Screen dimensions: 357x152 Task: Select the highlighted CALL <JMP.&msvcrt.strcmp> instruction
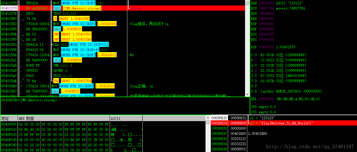77,8
